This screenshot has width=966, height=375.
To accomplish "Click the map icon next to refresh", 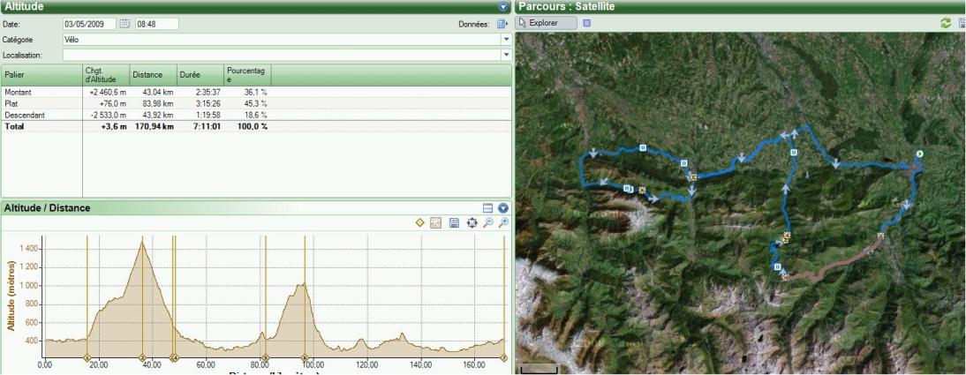I will coord(962,23).
